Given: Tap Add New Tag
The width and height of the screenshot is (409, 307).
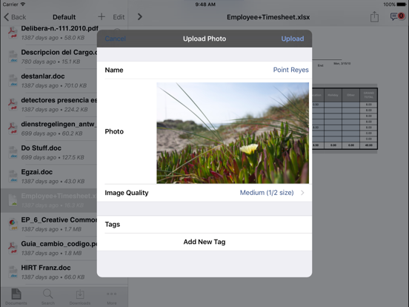Looking at the screenshot, I should (x=204, y=242).
